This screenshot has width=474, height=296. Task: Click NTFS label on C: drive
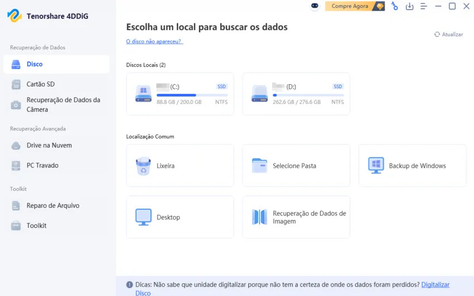pyautogui.click(x=221, y=102)
